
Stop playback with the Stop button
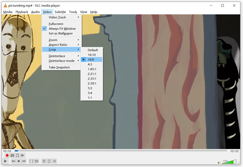(x=19, y=161)
